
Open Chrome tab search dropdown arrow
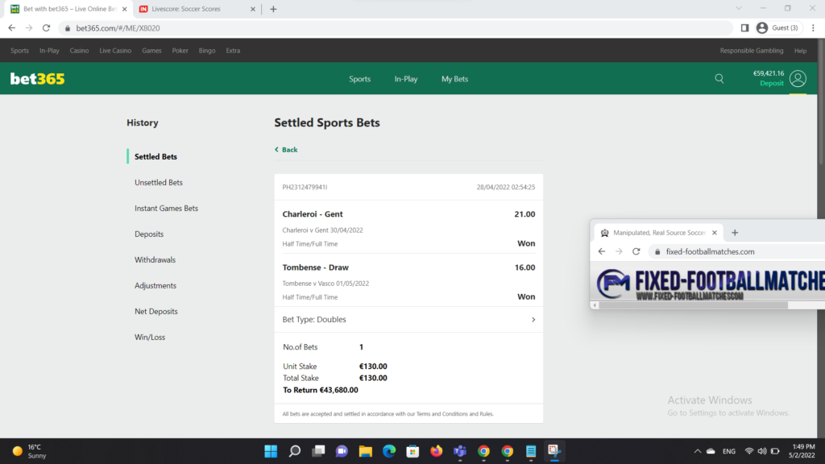tap(739, 8)
